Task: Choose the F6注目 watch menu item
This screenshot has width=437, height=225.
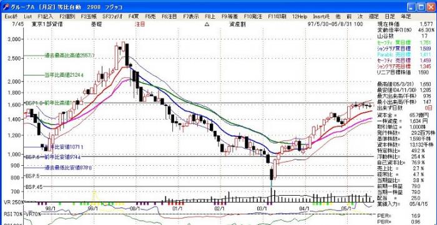Action: point(169,16)
